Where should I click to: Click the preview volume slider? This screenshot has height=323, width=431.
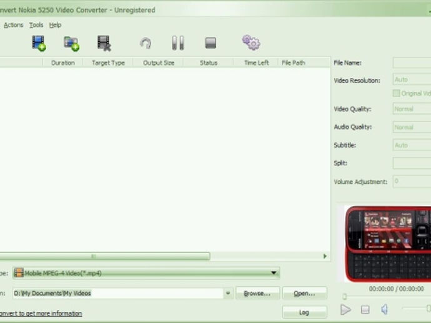click(416, 309)
